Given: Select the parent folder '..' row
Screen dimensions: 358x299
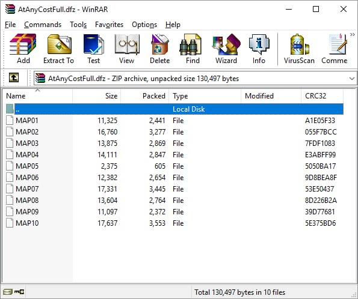Looking at the screenshot, I should coord(174,109).
